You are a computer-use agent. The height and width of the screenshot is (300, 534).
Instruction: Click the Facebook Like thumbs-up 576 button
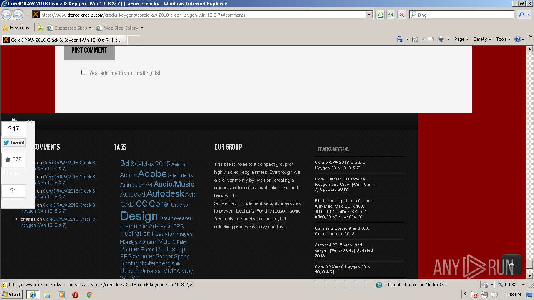click(x=13, y=160)
